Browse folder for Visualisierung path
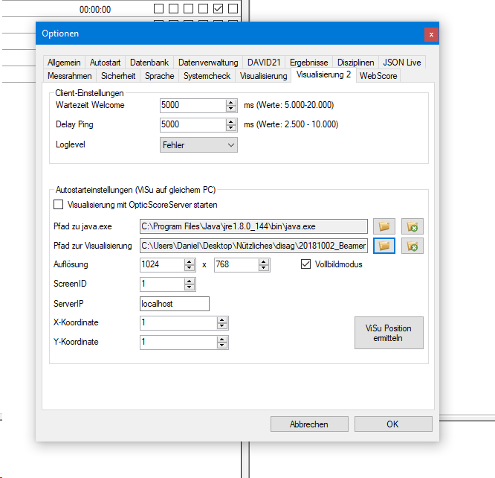This screenshot has width=495, height=478. pyautogui.click(x=384, y=246)
